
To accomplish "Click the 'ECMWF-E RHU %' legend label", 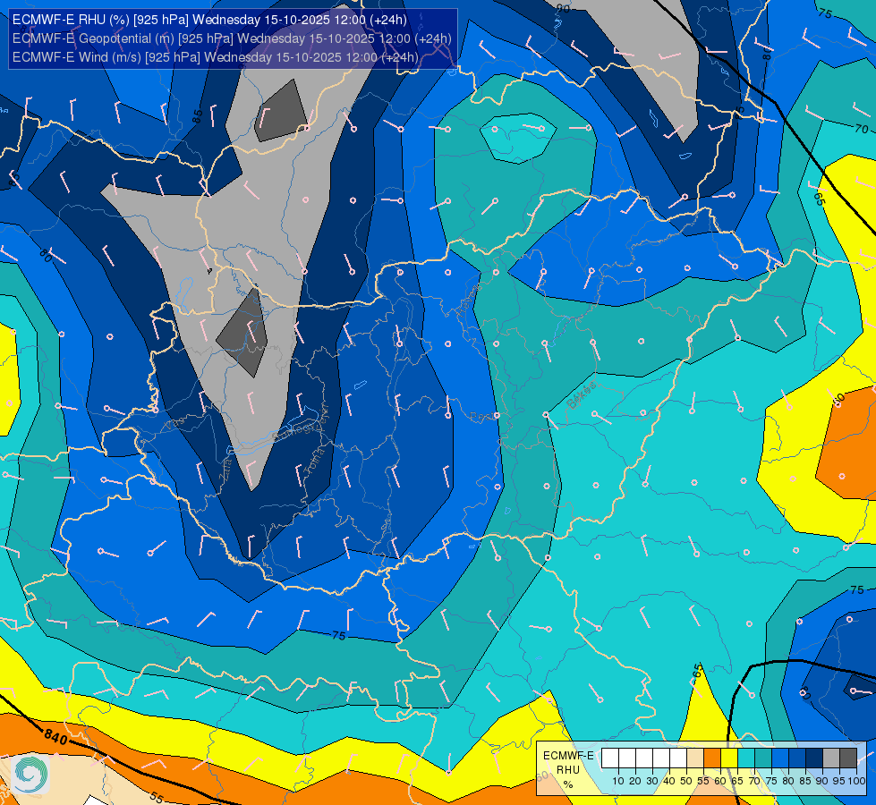I will (568, 770).
